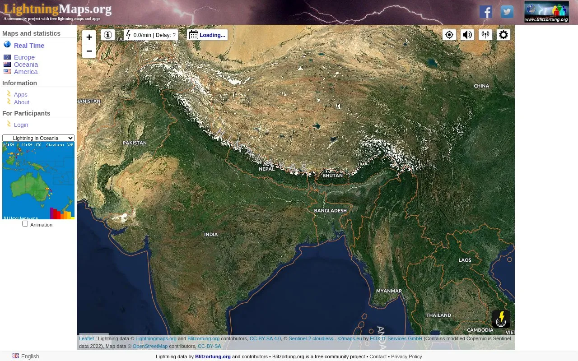Click the PAKISTAN label on the map

click(x=135, y=143)
